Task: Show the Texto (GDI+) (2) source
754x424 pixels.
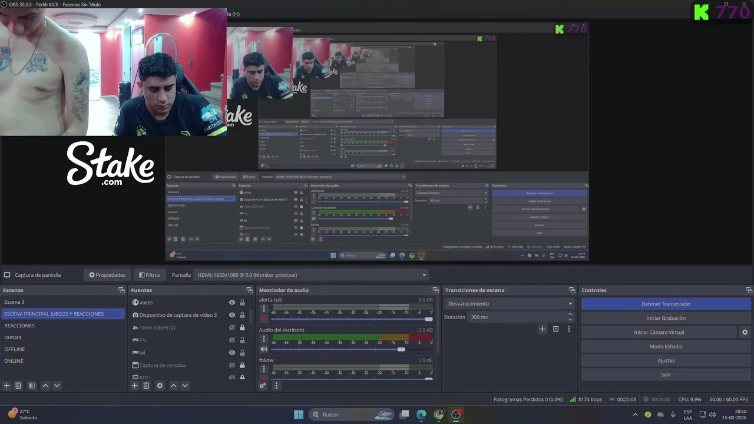Action: pos(232,327)
